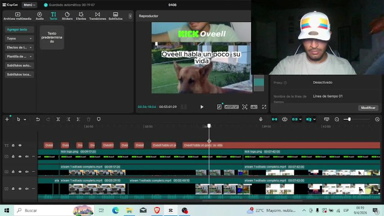This screenshot has height=216, width=384.
Task: Open Microsoft Edge from the taskbar
Action: 115,211
